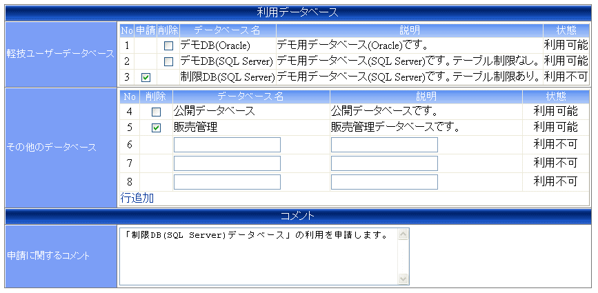
Task: Check delete box for デモDB(SQL Server)
Action: 168,61
